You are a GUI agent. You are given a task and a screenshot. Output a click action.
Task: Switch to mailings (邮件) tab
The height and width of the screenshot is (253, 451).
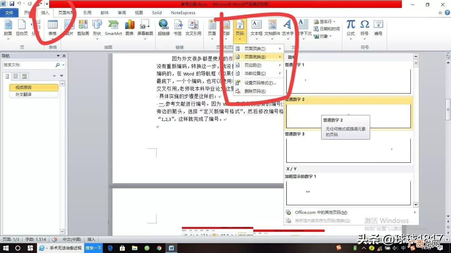click(x=105, y=13)
